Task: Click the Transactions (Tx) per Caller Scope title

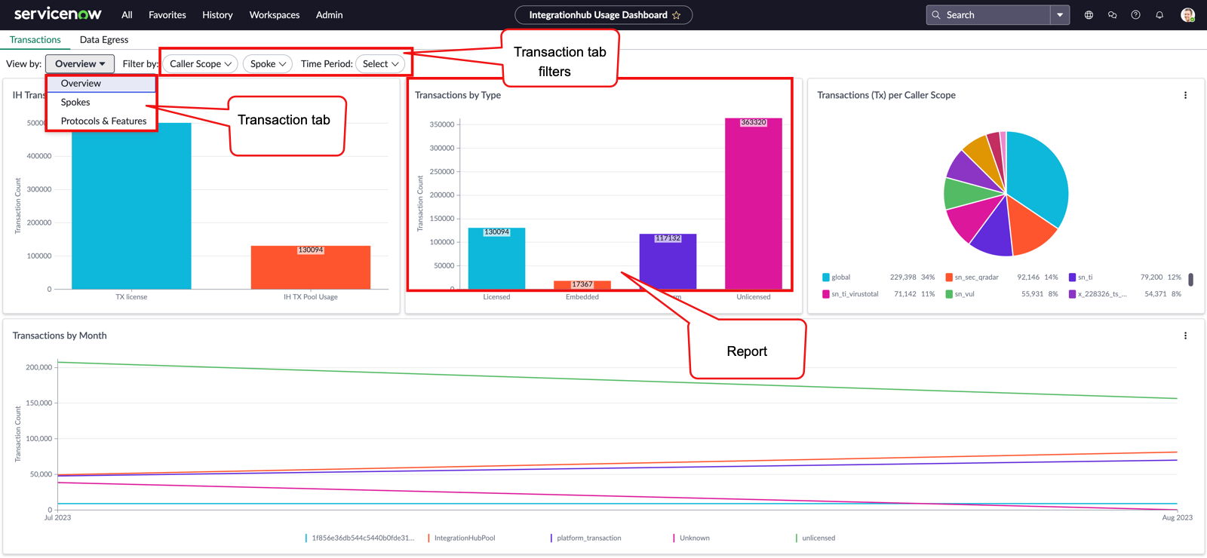Action: click(x=886, y=95)
